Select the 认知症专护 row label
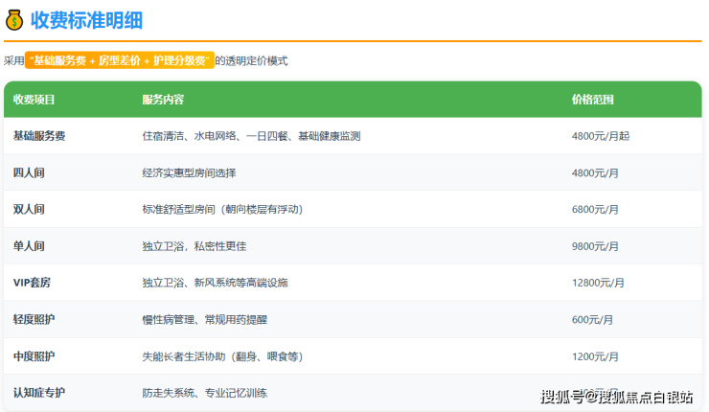The height and width of the screenshot is (412, 709). point(39,392)
